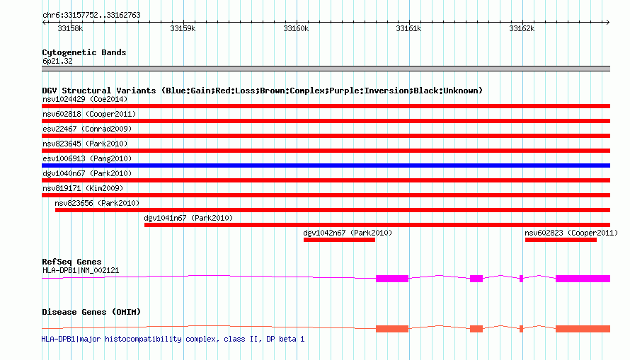Open the nsv823645 (Park2010) variant bar
The width and height of the screenshot is (630, 360).
point(326,151)
